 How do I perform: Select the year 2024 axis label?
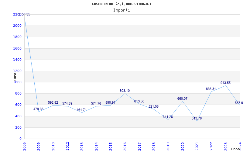(240, 146)
